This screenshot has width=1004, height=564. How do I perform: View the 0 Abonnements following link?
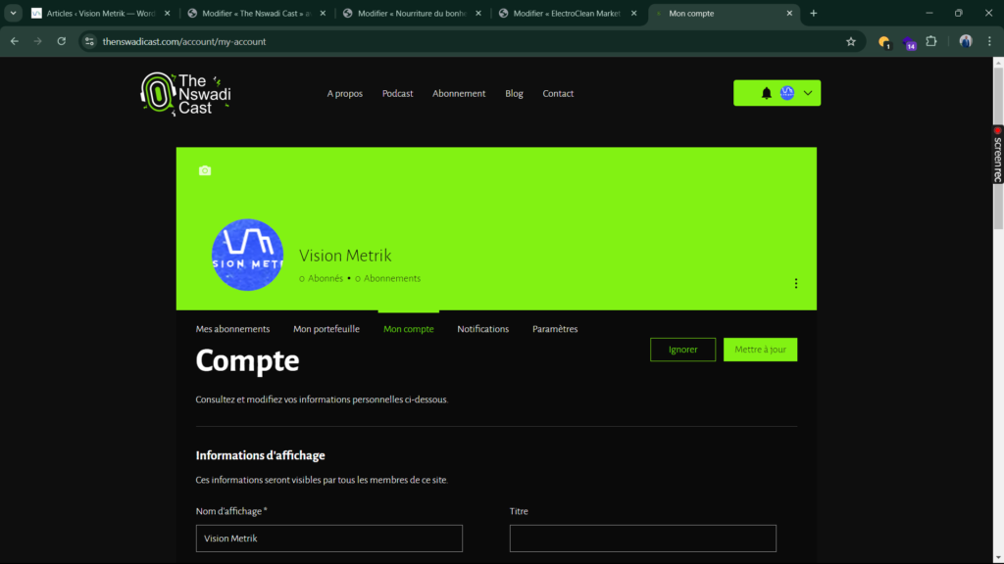(x=388, y=278)
